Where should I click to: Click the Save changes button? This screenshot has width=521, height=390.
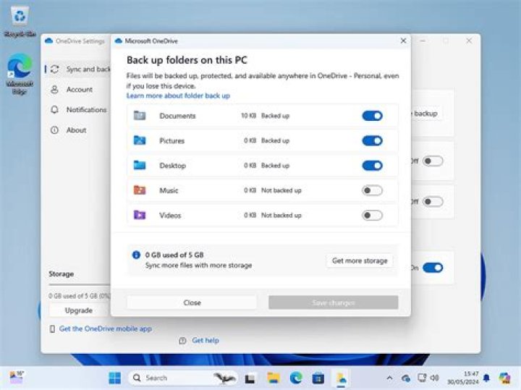(334, 302)
